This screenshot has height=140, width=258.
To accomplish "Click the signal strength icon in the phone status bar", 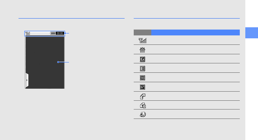I will tap(28, 33).
